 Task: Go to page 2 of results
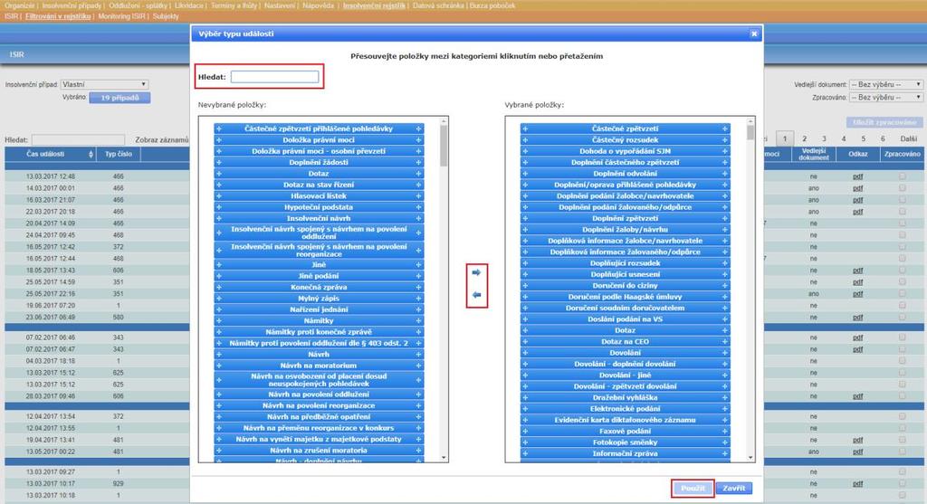(x=804, y=138)
